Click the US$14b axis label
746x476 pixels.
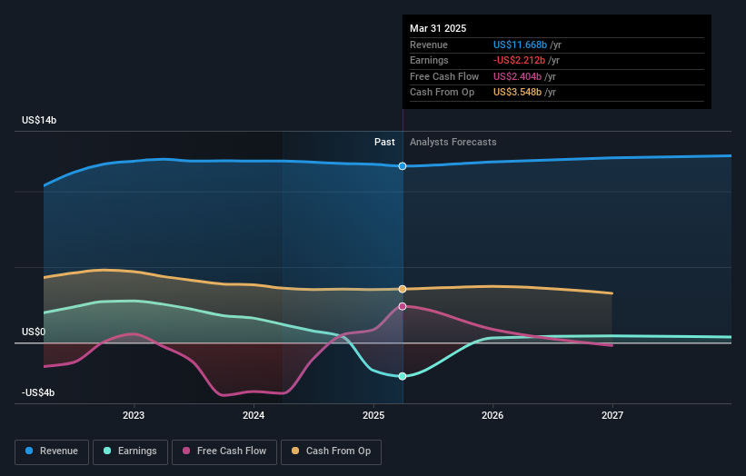click(39, 120)
